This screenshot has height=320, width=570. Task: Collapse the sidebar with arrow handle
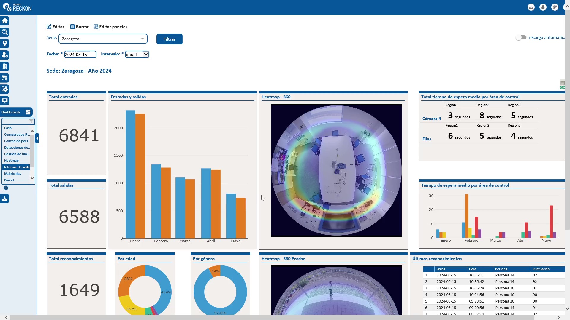[37, 138]
